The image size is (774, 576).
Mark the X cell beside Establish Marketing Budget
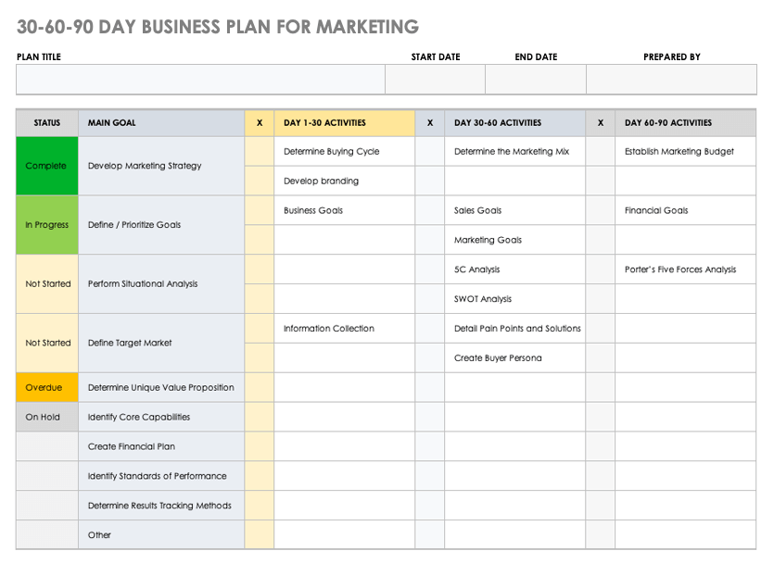(x=601, y=152)
